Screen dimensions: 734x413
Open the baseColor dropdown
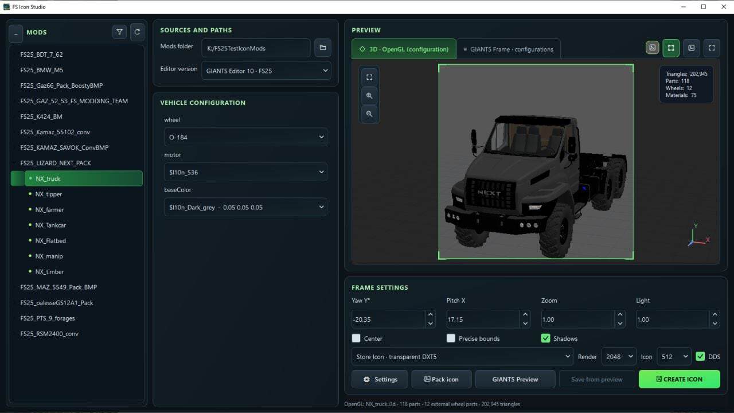245,207
